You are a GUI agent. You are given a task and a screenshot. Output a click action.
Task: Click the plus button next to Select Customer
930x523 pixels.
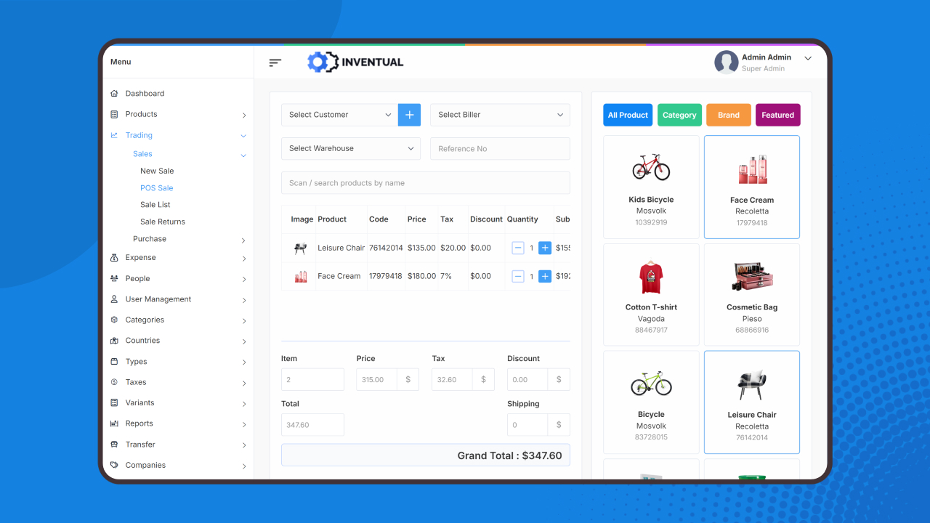[409, 114]
